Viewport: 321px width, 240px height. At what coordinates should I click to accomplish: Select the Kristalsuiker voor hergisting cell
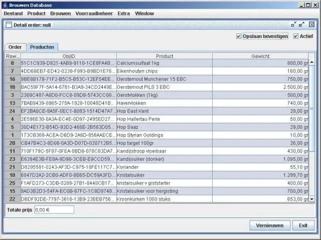165,191
